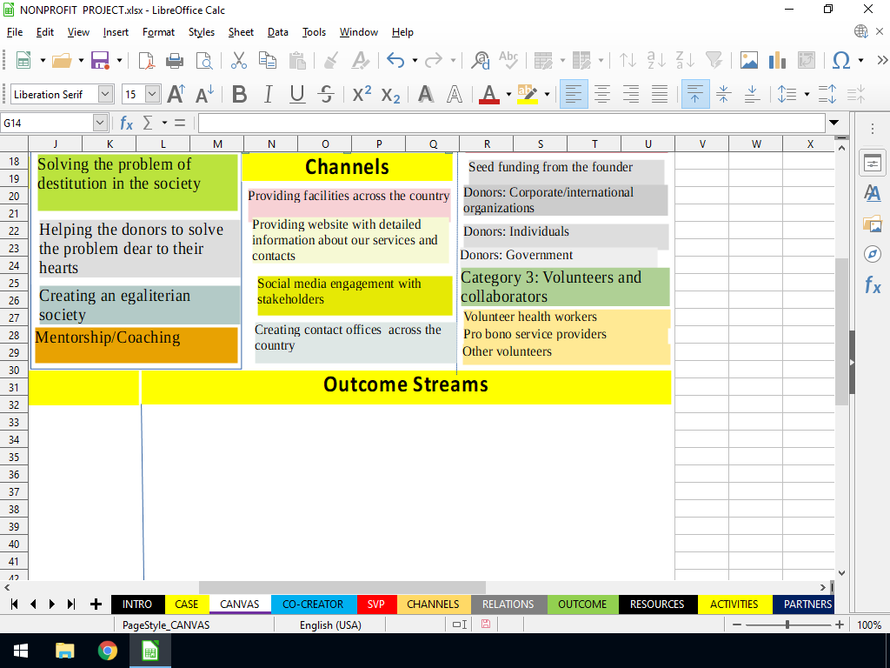Open the Font Color dropdown arrow
Viewport: 890px width, 668px height.
pyautogui.click(x=508, y=94)
